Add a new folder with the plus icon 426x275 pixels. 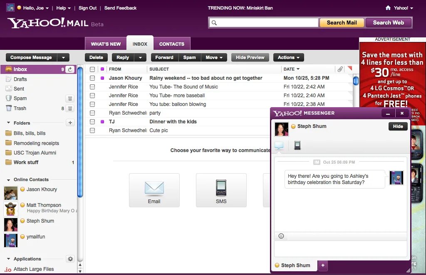(70, 123)
